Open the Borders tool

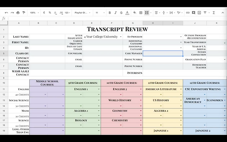point(141,13)
